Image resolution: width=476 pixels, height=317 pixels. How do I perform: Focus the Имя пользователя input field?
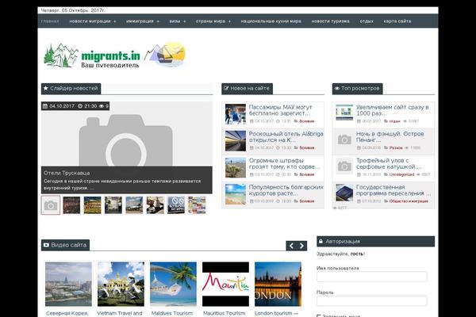(371, 277)
